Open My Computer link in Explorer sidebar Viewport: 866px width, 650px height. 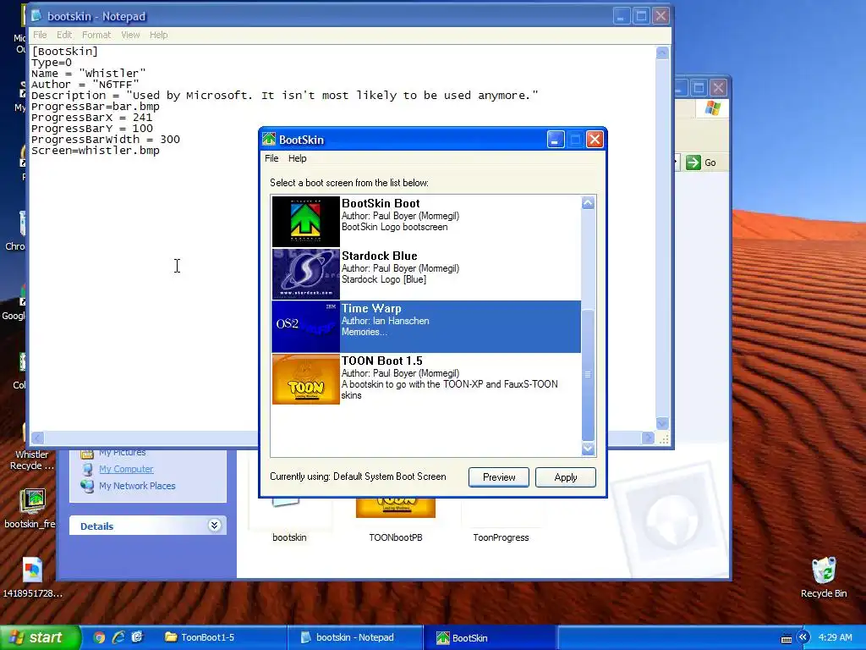[x=126, y=469]
